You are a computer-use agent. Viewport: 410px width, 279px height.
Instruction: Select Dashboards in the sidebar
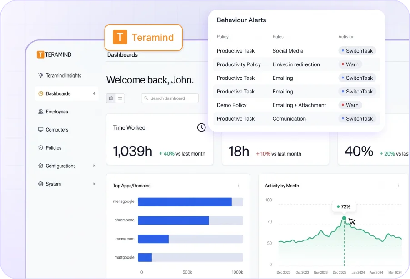tap(67, 93)
